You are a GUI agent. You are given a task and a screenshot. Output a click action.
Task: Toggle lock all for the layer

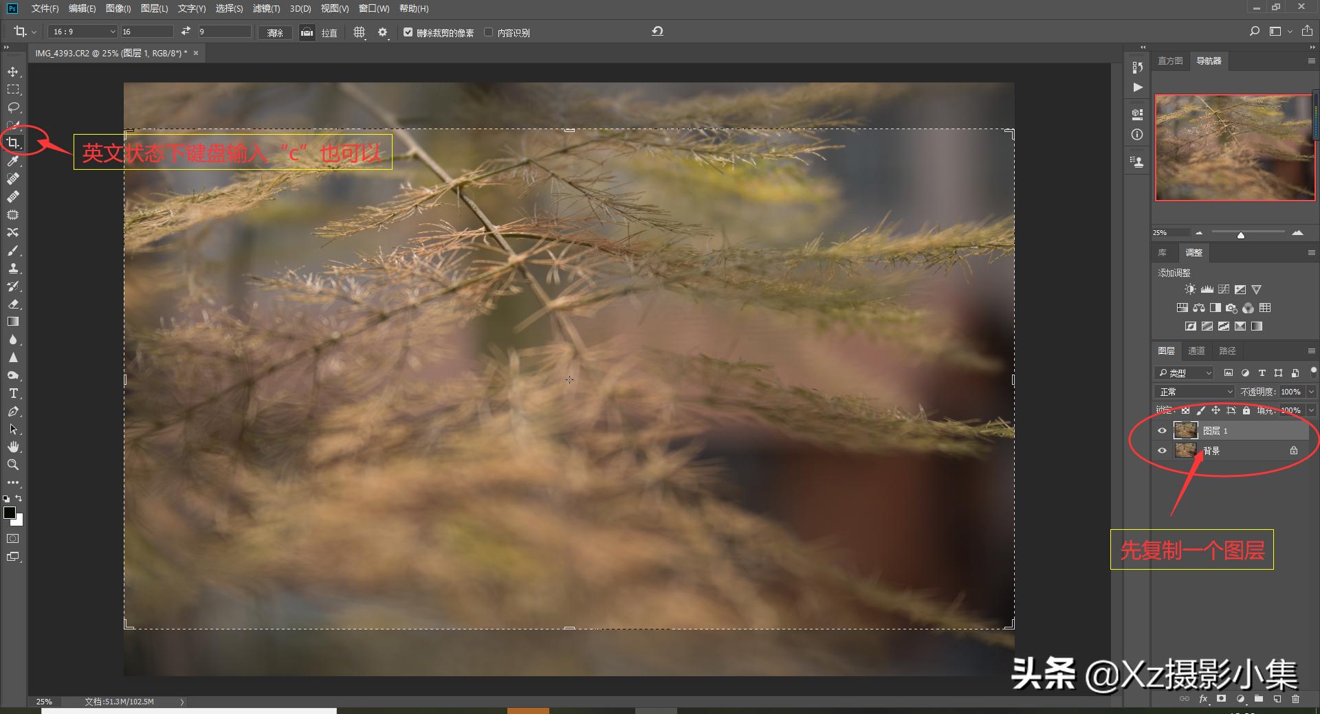click(x=1246, y=410)
